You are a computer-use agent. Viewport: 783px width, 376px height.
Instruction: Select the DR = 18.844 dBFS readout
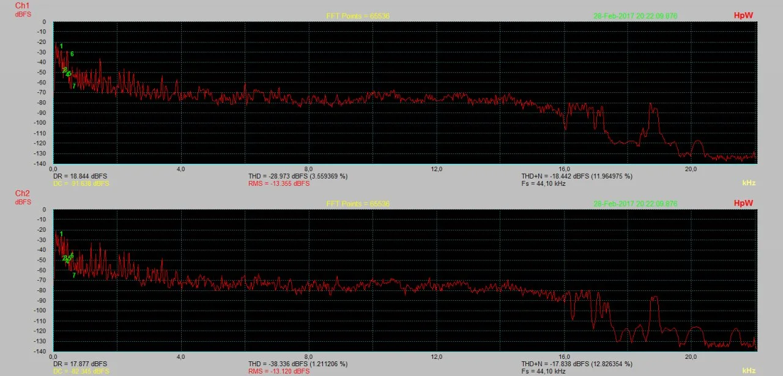pyautogui.click(x=81, y=176)
